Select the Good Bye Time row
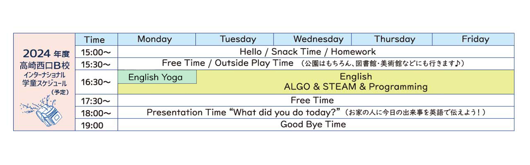 (313, 125)
